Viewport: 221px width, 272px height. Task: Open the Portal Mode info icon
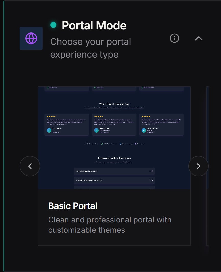point(175,38)
